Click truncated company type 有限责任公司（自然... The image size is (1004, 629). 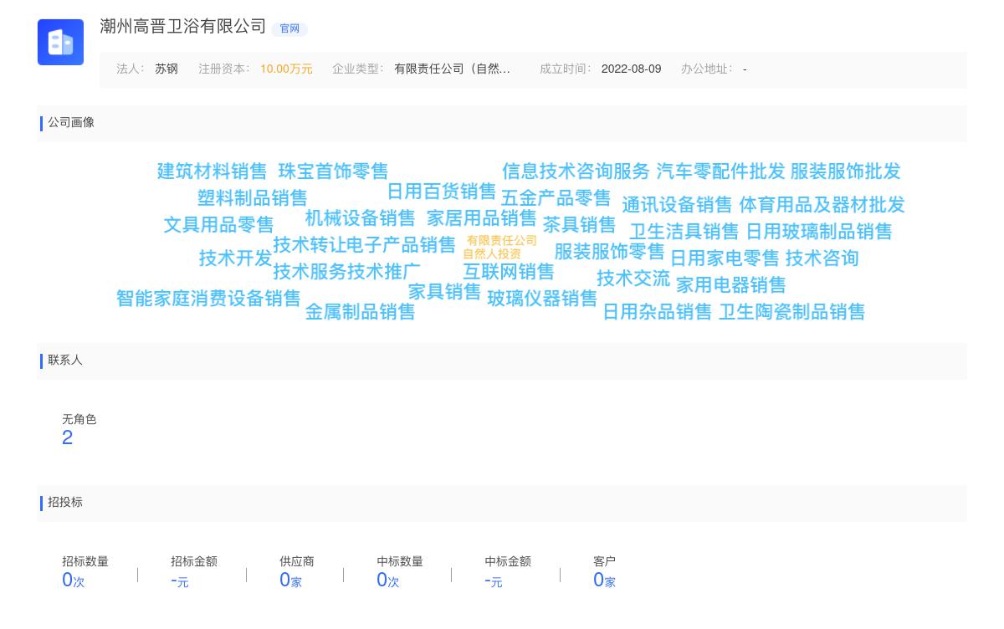452,69
